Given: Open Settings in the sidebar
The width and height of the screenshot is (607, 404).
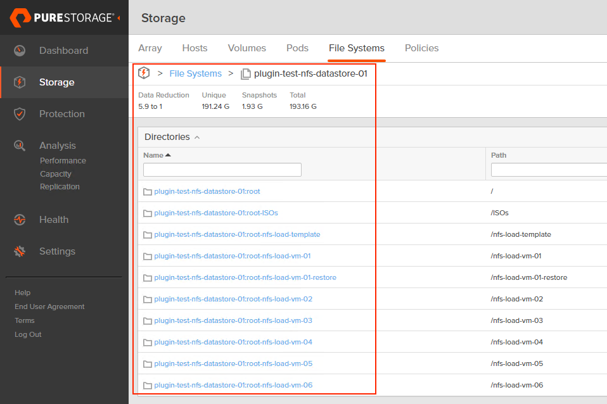Looking at the screenshot, I should click(57, 251).
